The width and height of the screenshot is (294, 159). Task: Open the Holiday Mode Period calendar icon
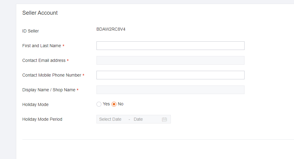164,119
